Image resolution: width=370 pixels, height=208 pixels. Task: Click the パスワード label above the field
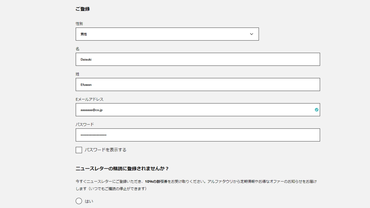[85, 124]
